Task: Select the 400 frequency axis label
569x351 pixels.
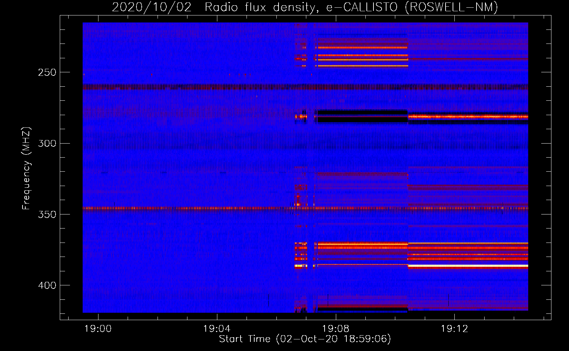Action: (x=47, y=285)
